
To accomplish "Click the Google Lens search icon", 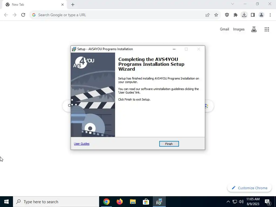I will 206,106.
